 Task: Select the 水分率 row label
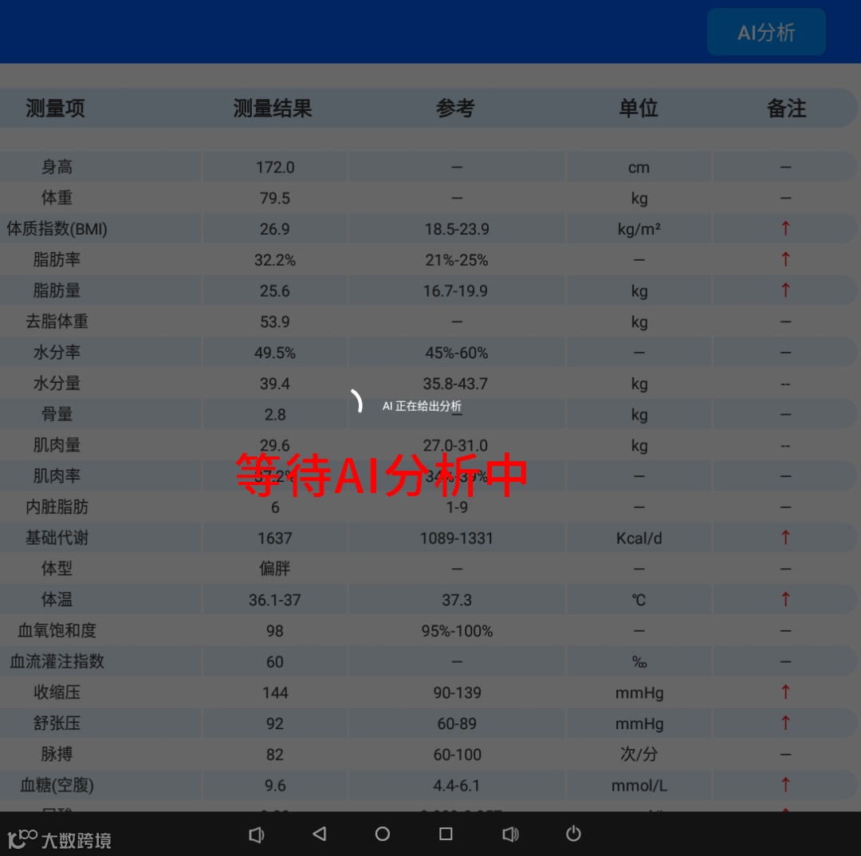coord(57,352)
